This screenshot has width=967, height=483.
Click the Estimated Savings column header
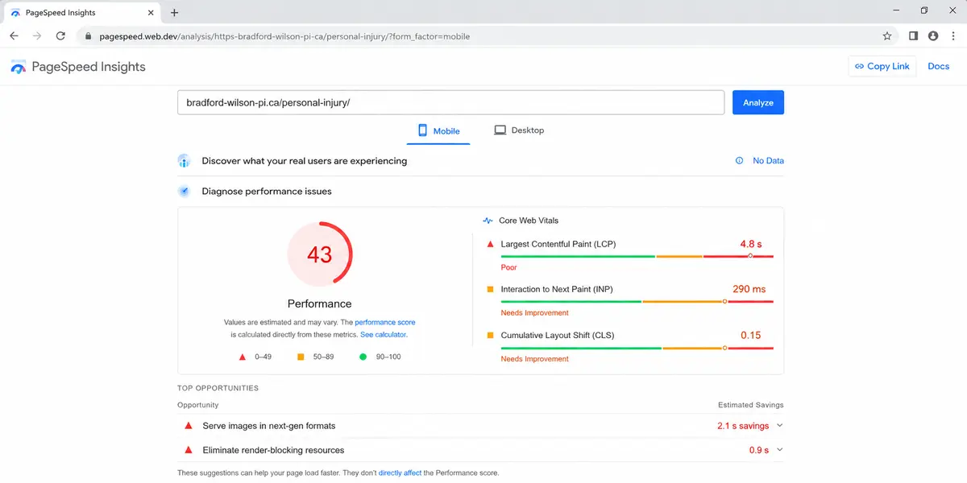coord(751,405)
